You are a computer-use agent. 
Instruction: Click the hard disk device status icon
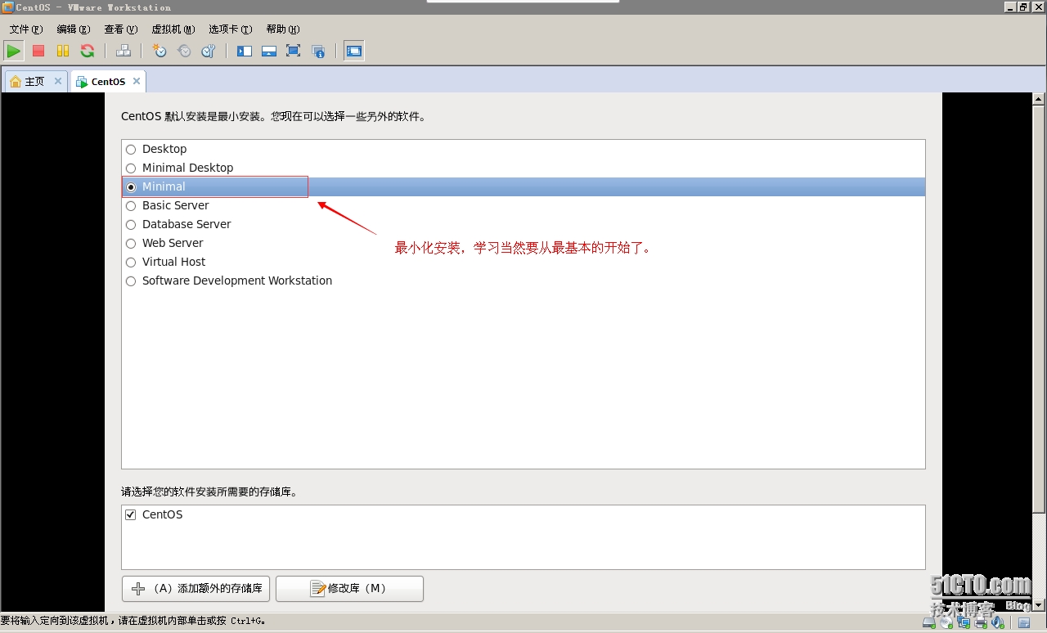click(x=929, y=622)
